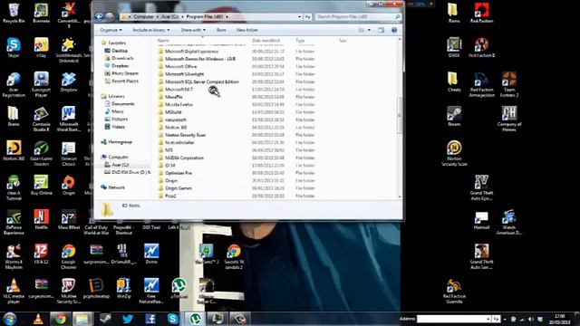Select the Norton Security Scan folder
The width and height of the screenshot is (580, 326).
185,135
